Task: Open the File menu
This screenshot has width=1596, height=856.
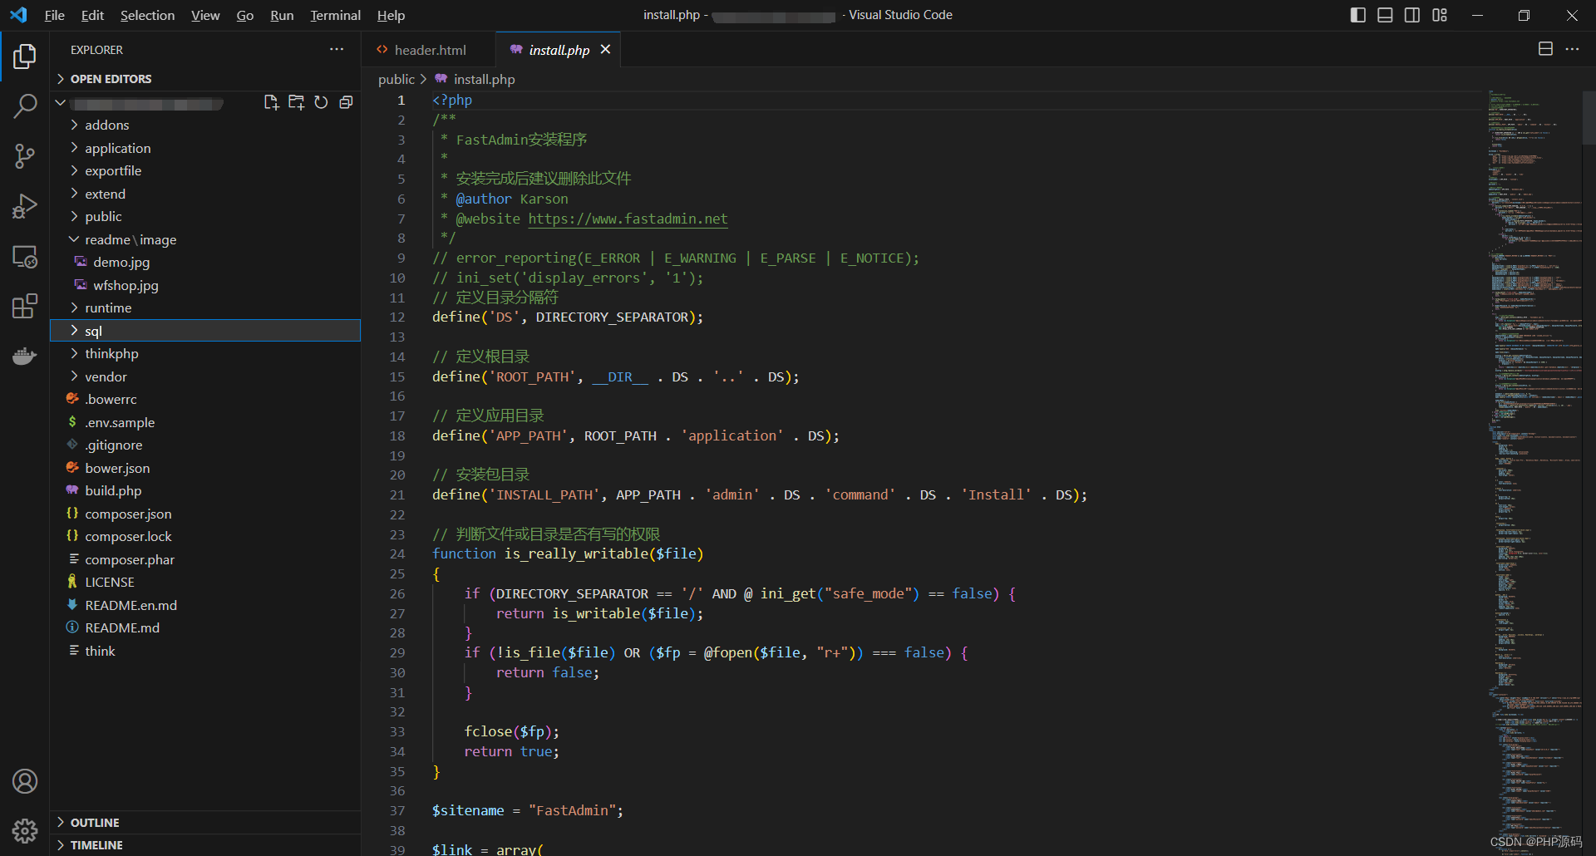Action: (x=54, y=15)
